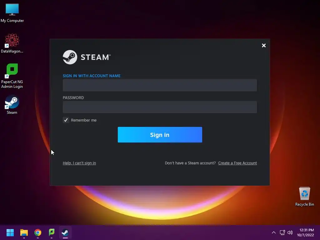Follow Create a Free Account link

[237, 163]
